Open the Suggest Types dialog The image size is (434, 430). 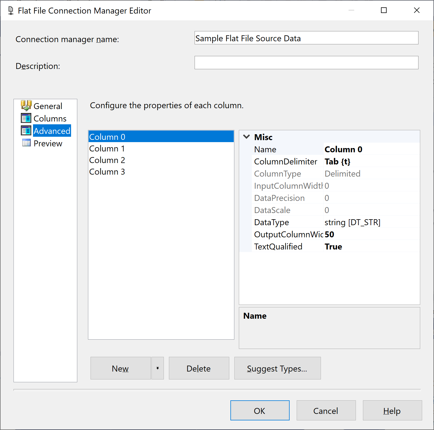tap(277, 368)
